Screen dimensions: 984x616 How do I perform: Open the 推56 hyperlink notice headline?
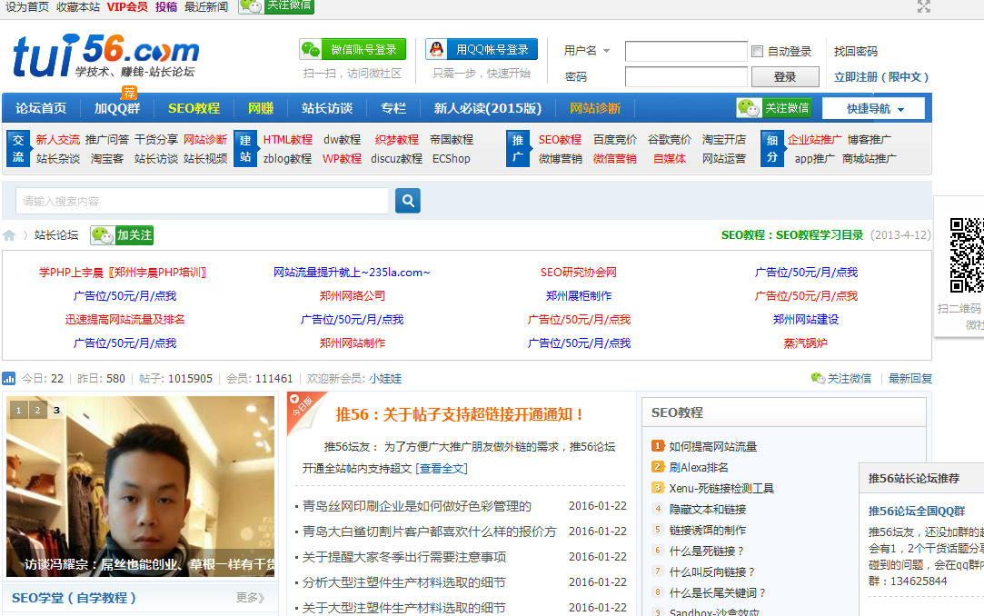coord(461,414)
